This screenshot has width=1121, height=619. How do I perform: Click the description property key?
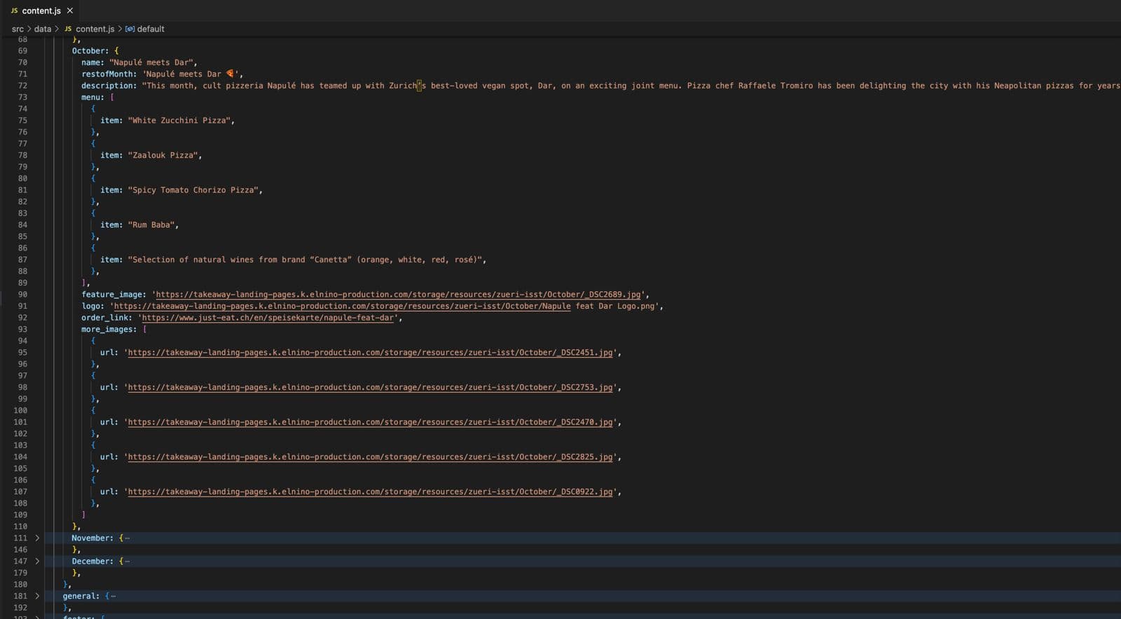[x=109, y=85]
